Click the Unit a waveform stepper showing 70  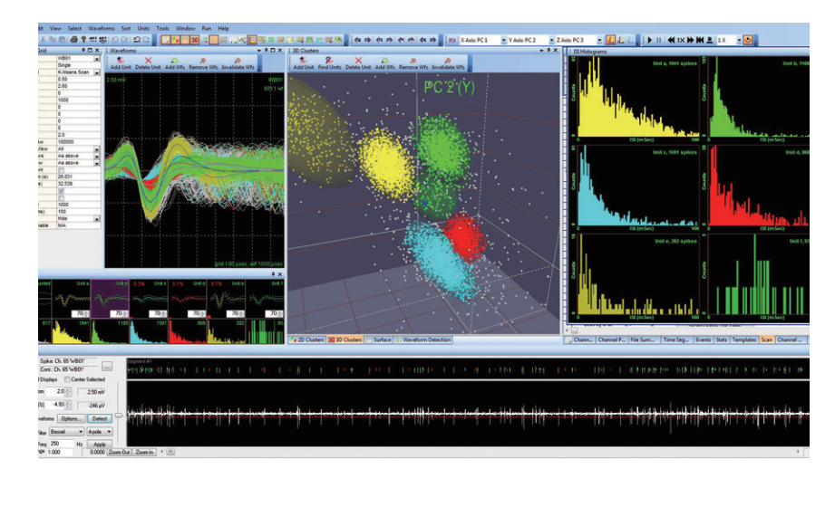click(82, 314)
